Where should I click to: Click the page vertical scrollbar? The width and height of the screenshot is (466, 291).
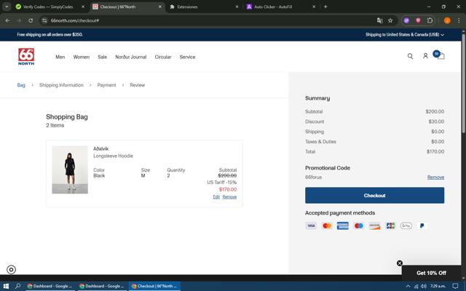pos(463,83)
